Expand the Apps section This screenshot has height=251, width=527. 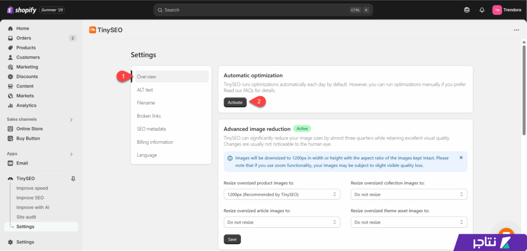[71, 154]
